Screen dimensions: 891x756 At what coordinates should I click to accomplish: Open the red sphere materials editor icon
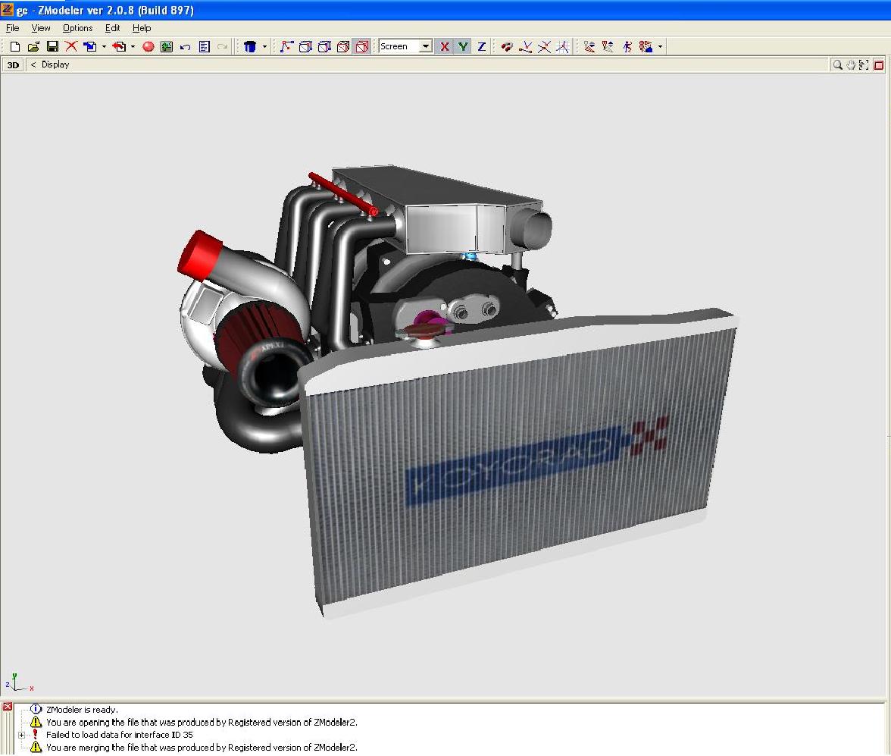[x=148, y=47]
